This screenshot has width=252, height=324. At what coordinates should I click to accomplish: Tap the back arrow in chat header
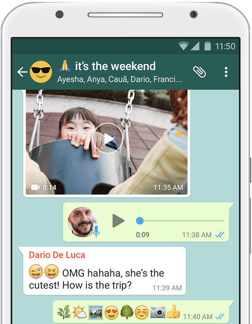coord(22,72)
